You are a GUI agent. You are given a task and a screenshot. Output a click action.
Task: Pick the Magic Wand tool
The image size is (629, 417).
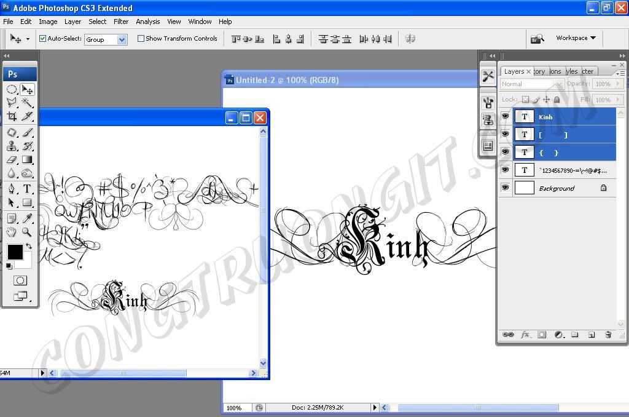point(27,102)
